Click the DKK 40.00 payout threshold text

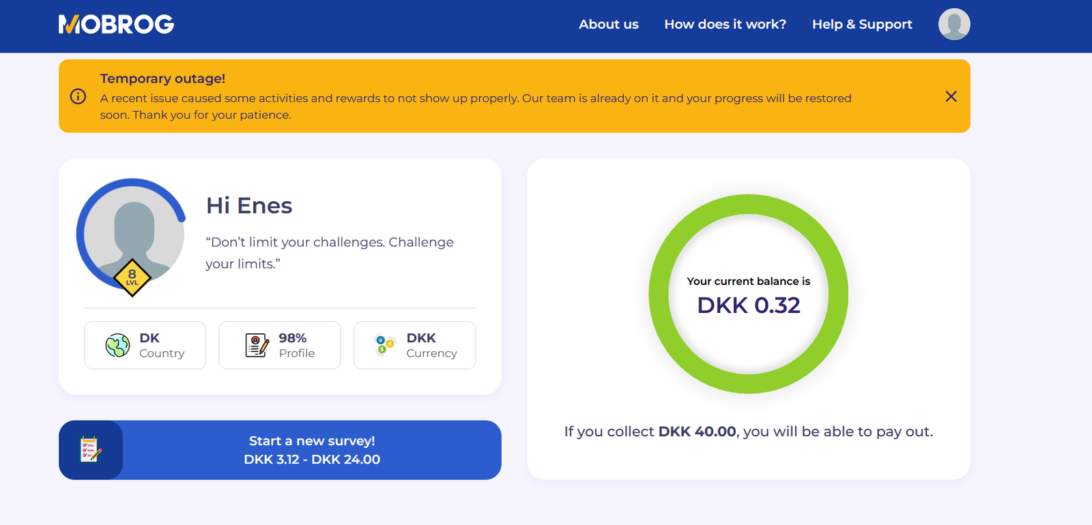[x=697, y=432]
